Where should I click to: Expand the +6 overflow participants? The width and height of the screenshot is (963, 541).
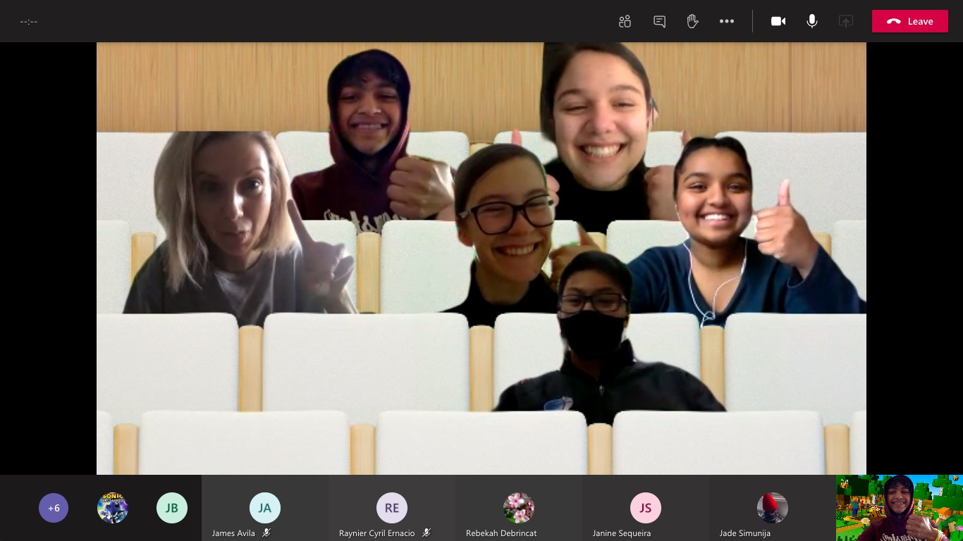coord(54,507)
